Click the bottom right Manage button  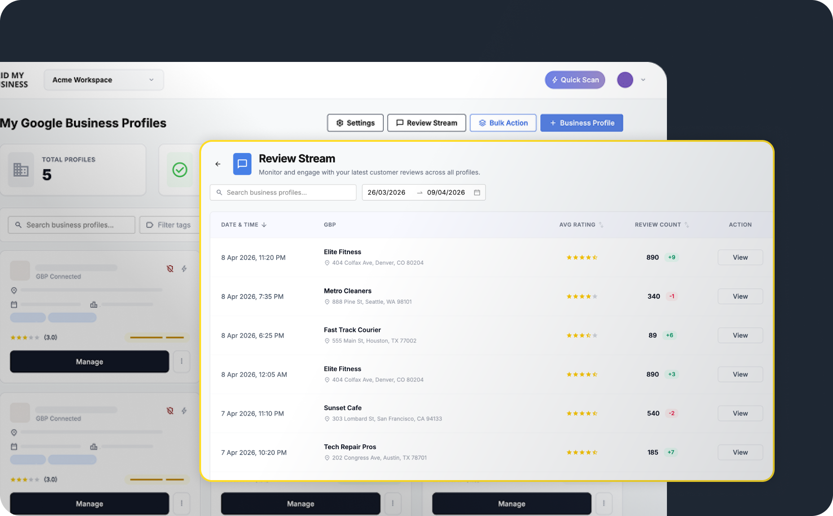(512, 504)
